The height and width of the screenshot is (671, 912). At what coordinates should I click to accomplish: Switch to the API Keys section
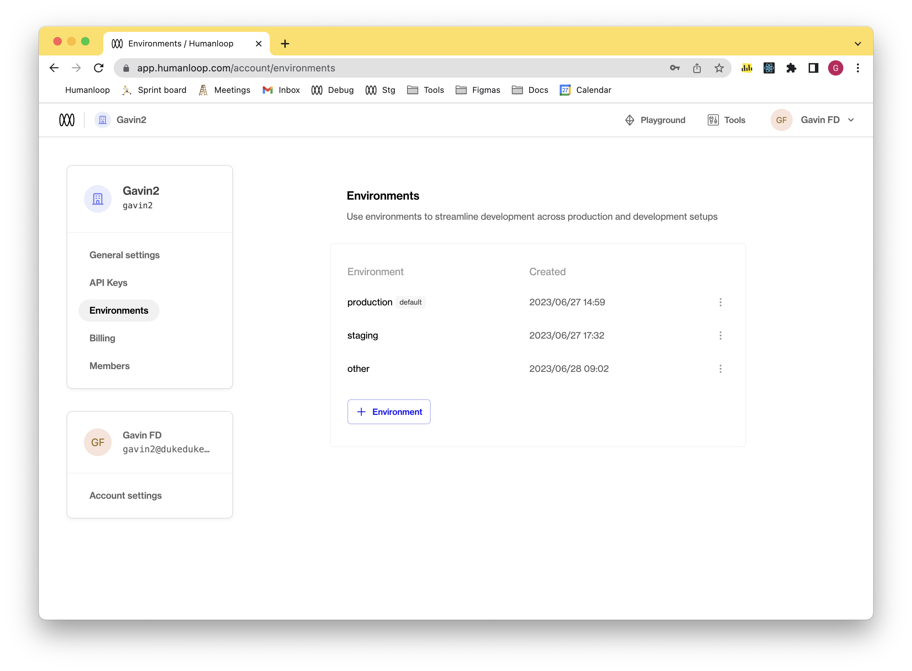pyautogui.click(x=108, y=282)
